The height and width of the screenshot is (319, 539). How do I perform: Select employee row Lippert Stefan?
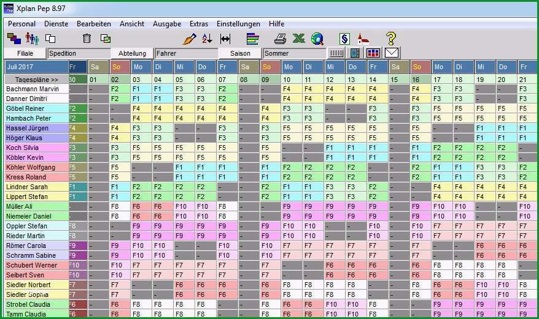click(36, 197)
